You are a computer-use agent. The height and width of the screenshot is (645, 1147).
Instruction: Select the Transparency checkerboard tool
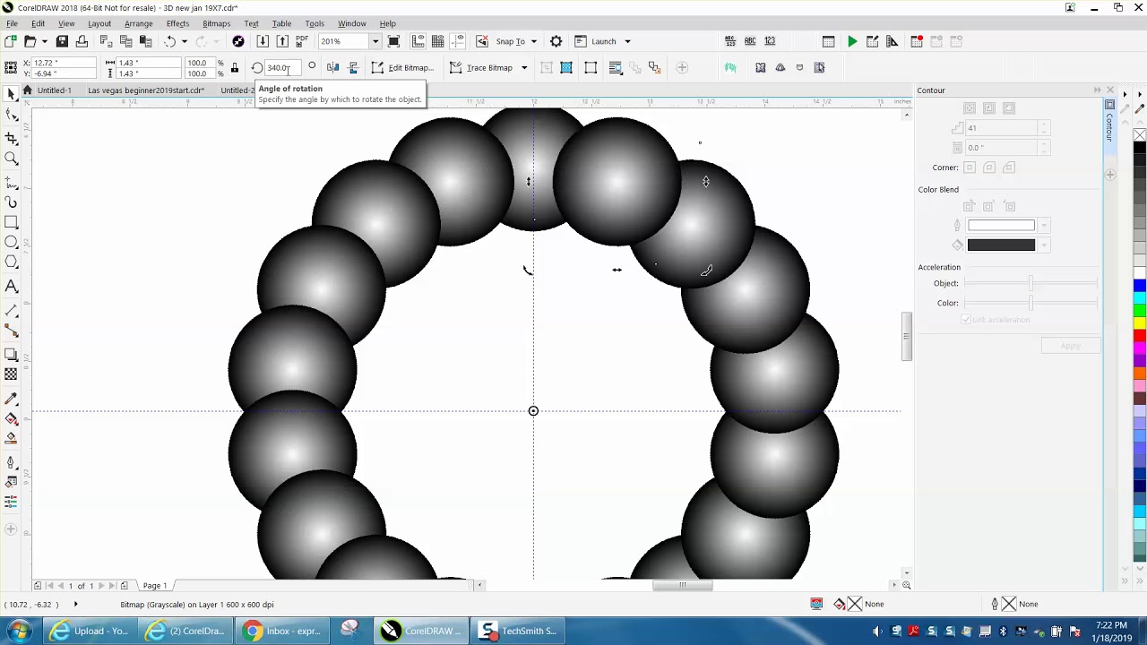tap(11, 374)
